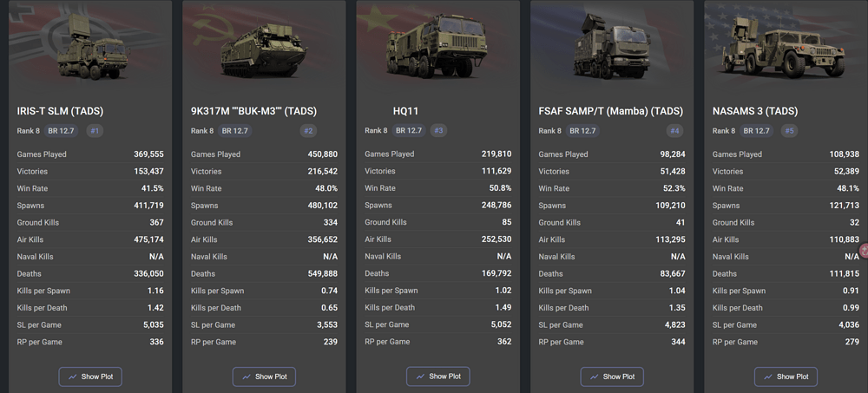This screenshot has width=868, height=393.
Task: Click the #3 badge on HQ11 card
Action: coord(439,131)
